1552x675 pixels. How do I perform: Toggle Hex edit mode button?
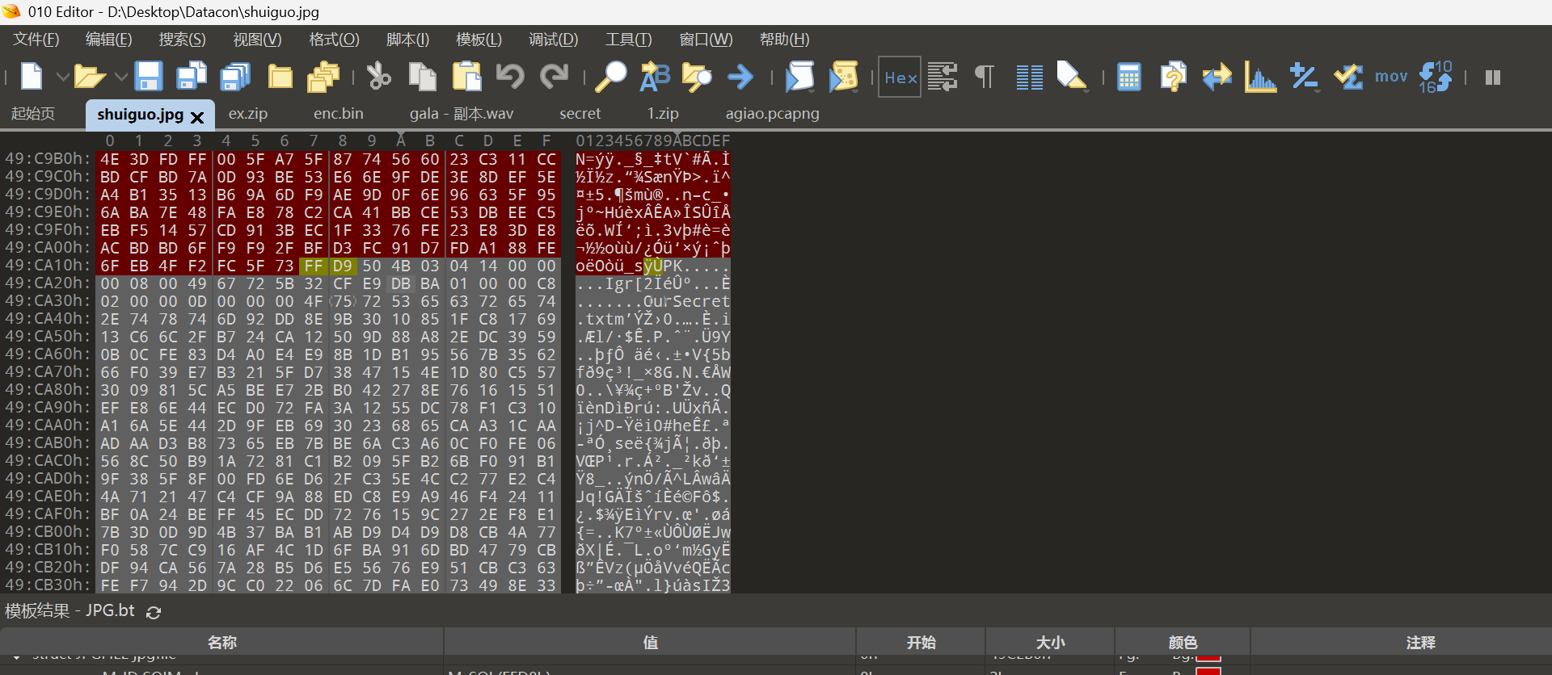900,77
